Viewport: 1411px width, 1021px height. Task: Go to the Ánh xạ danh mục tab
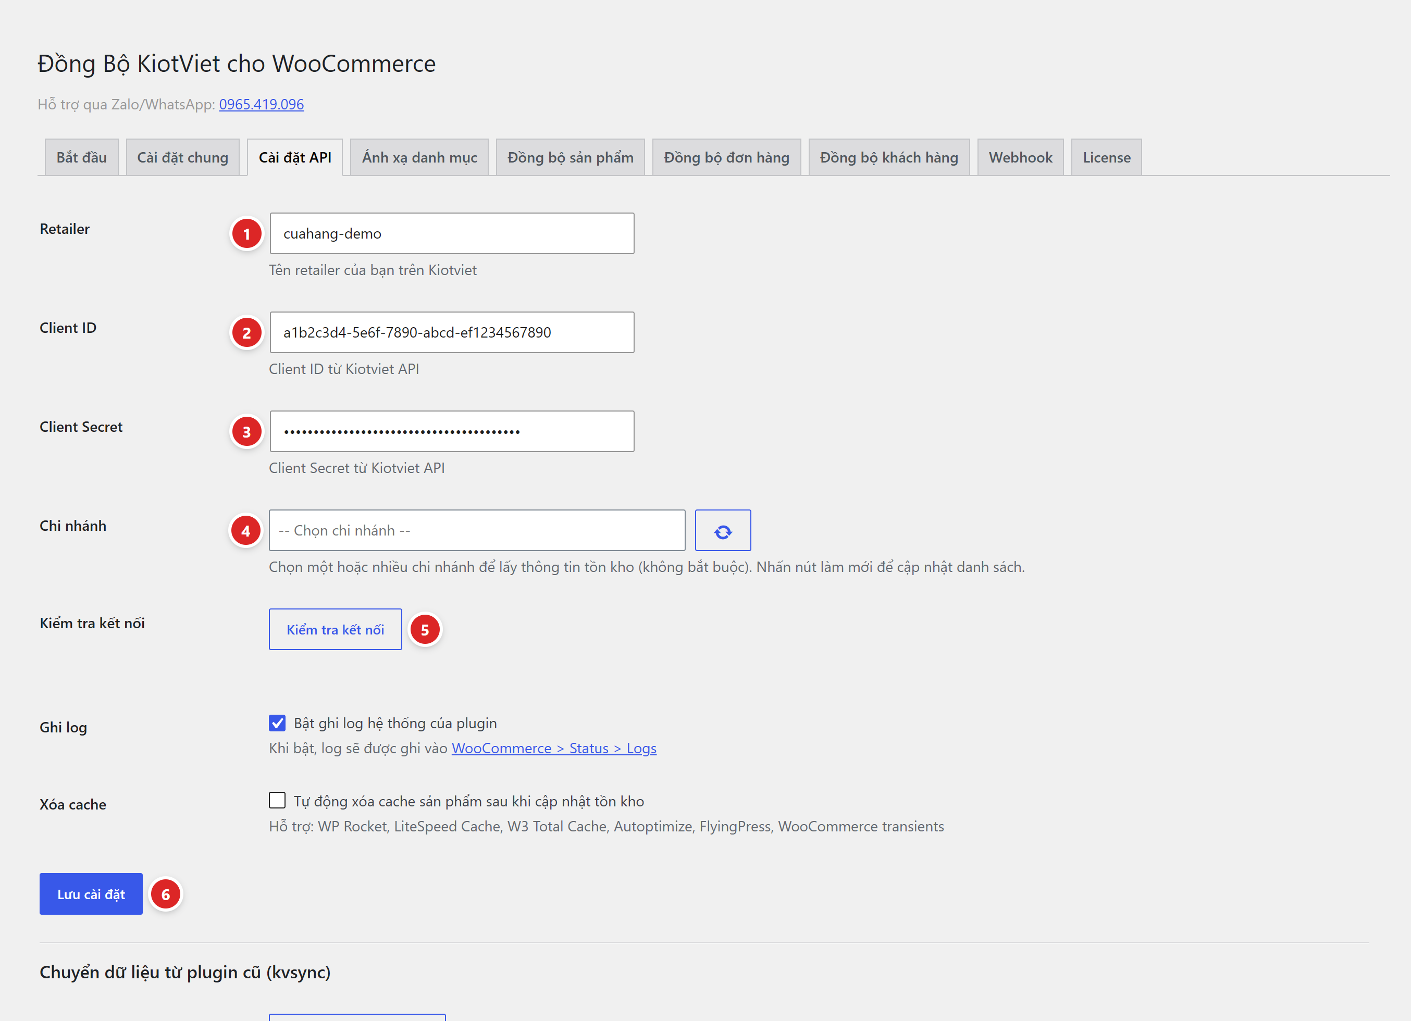coord(419,157)
